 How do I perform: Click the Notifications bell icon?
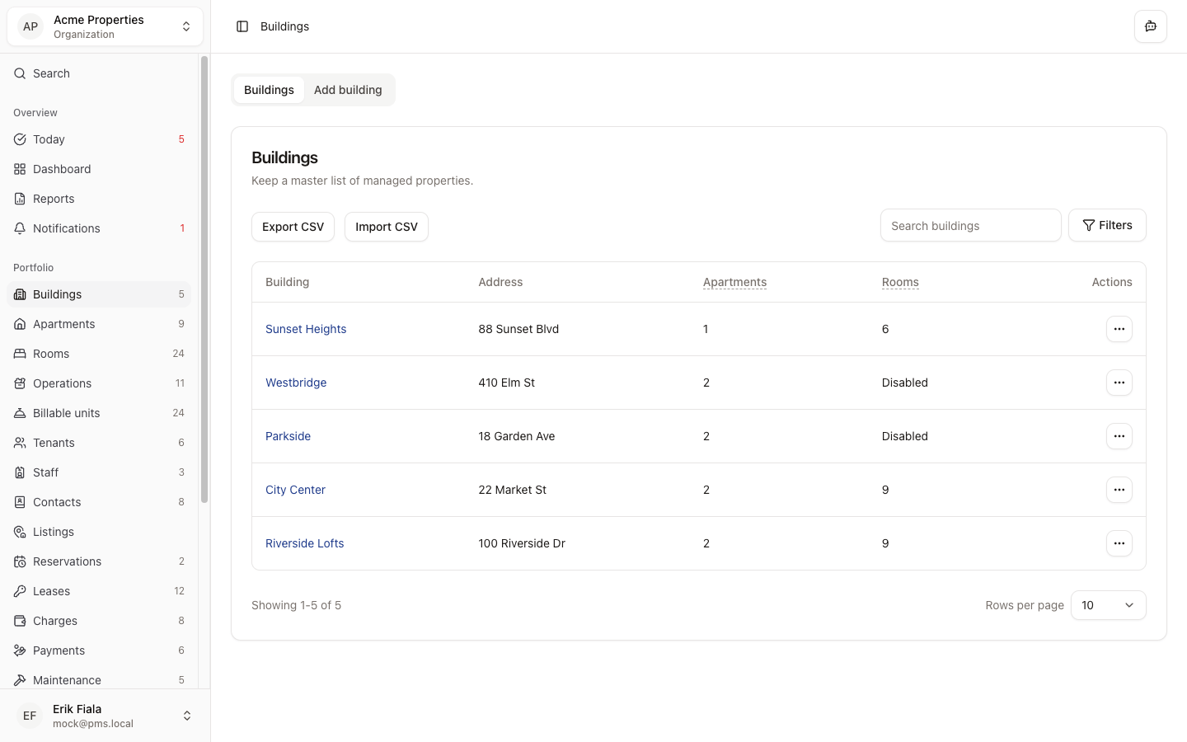[x=20, y=228]
